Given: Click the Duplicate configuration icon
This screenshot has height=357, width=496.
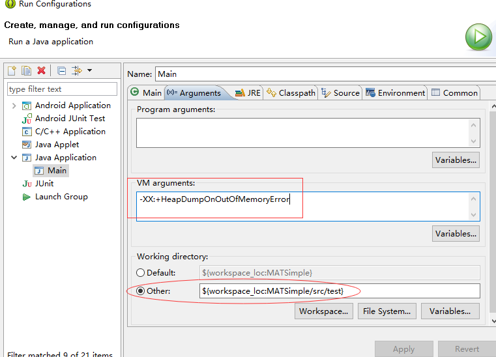Looking at the screenshot, I should click(x=27, y=70).
